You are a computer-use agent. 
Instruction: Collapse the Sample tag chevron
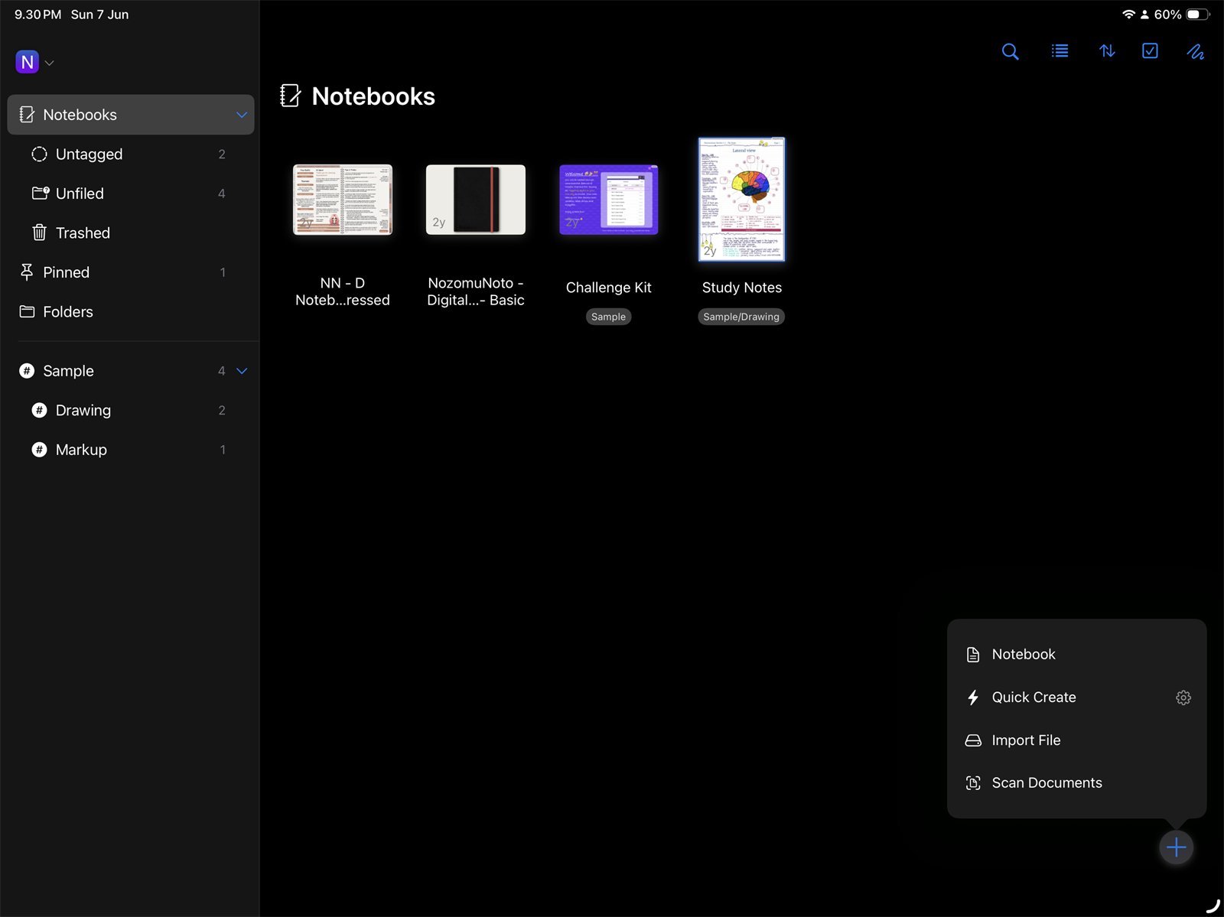tap(242, 371)
